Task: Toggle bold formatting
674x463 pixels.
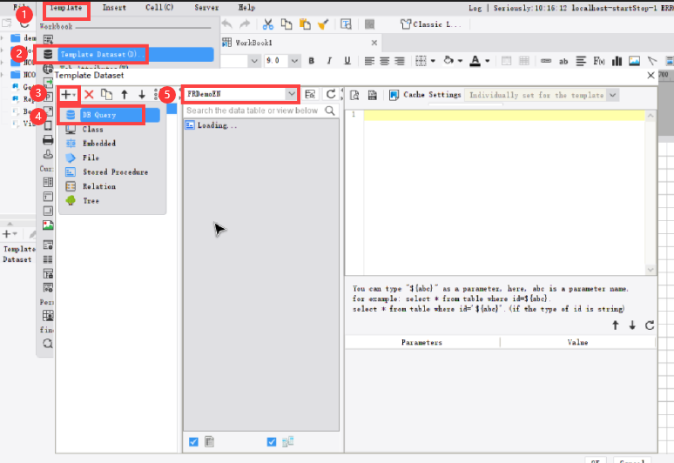Action: click(x=312, y=61)
